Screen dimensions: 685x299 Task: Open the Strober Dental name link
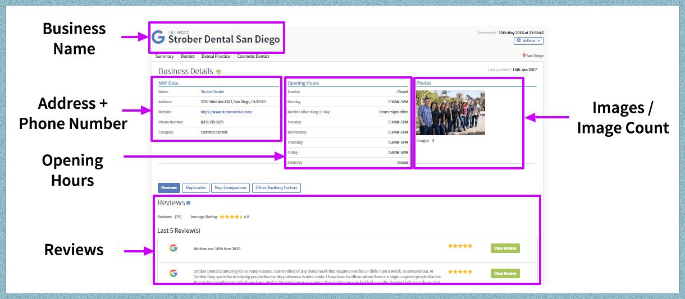[212, 91]
